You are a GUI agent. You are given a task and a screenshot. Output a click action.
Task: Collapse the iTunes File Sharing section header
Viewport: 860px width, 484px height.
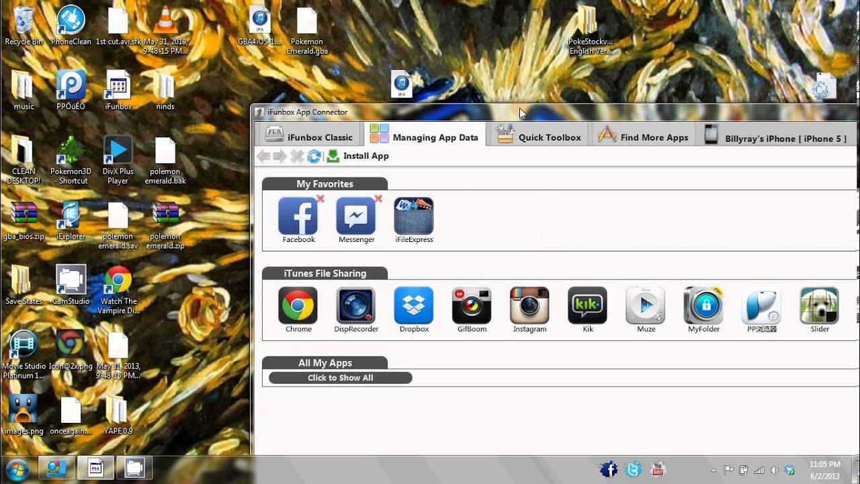(x=325, y=273)
